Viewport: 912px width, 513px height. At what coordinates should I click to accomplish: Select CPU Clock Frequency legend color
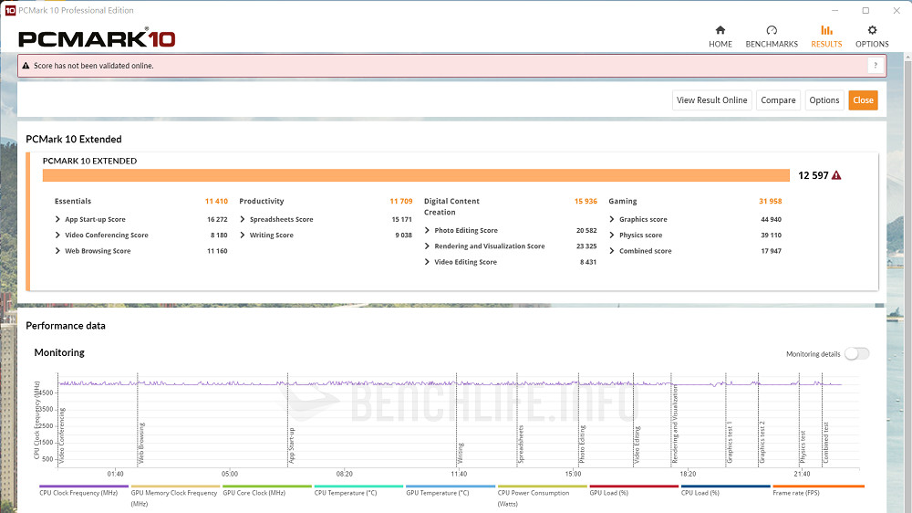point(84,487)
